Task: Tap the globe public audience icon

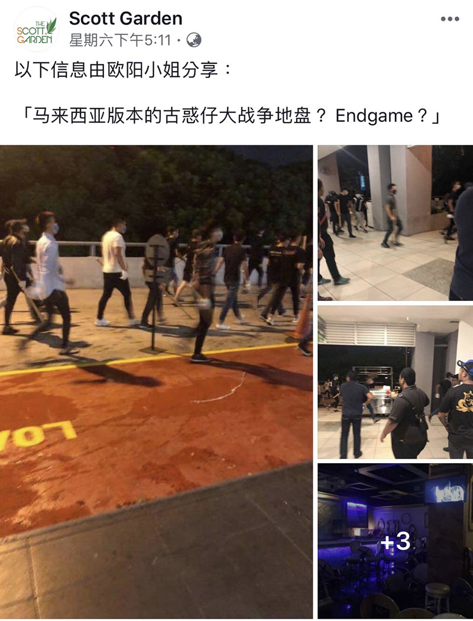Action: pyautogui.click(x=194, y=40)
